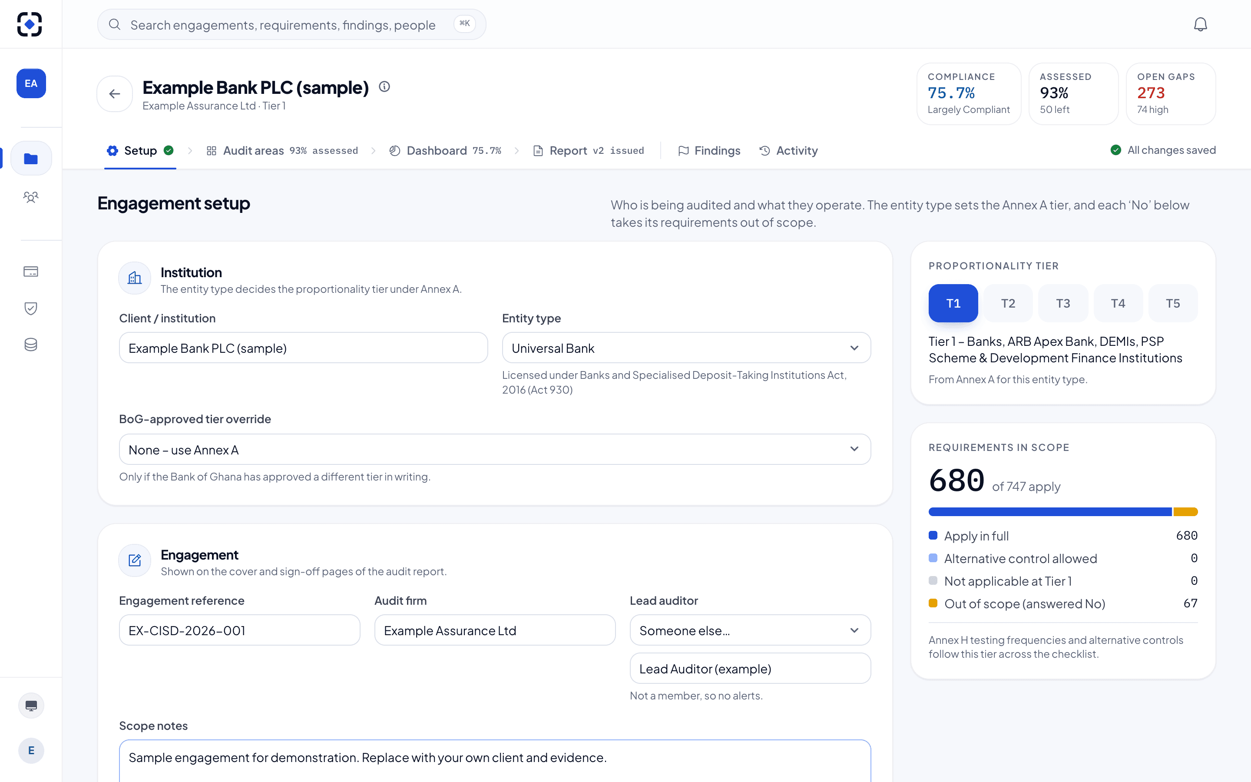1251x782 pixels.
Task: Click the requirements in scope progress bar
Action: pos(1063,511)
